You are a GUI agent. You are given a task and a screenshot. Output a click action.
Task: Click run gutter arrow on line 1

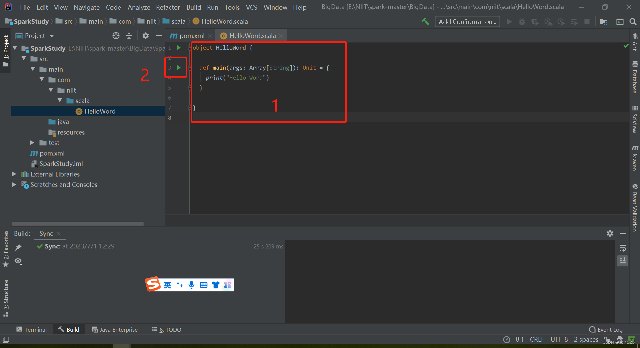[x=179, y=48]
